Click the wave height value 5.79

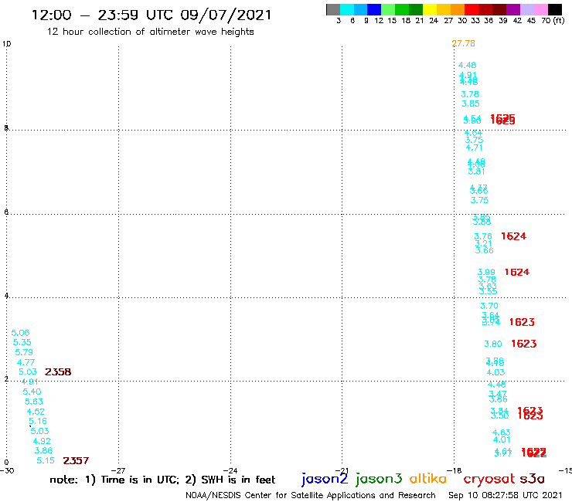click(x=24, y=352)
